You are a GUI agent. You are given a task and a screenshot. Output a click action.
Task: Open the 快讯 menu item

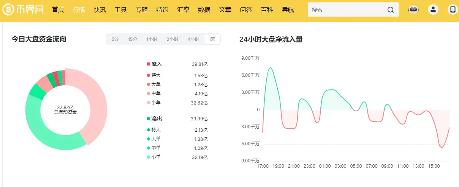pyautogui.click(x=100, y=10)
